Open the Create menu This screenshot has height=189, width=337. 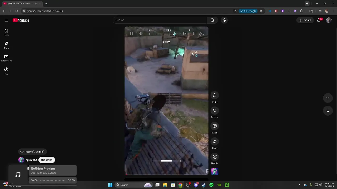click(x=305, y=20)
